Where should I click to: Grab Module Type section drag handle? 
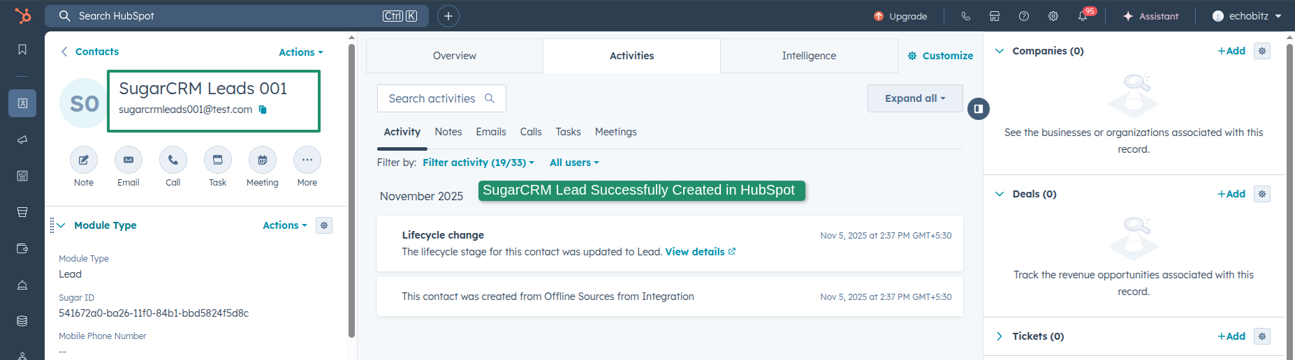(x=52, y=225)
